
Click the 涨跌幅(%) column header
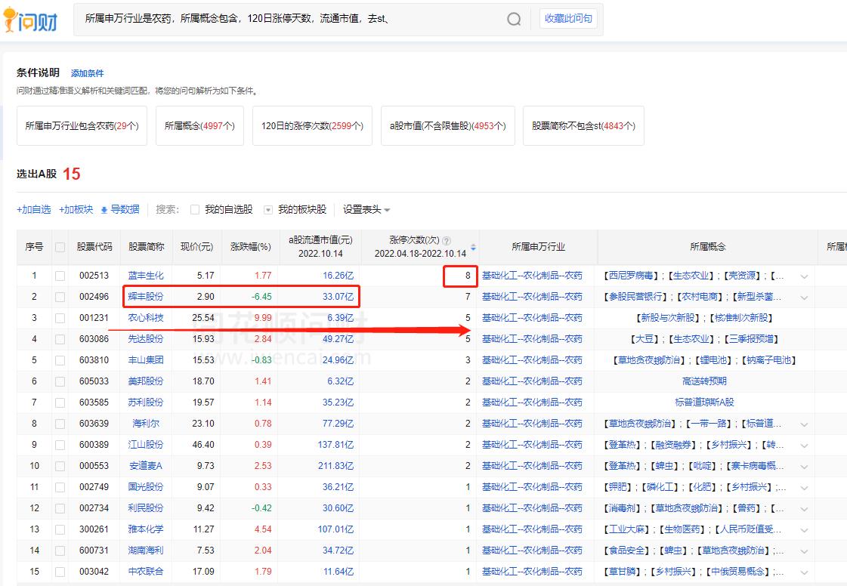pyautogui.click(x=251, y=247)
